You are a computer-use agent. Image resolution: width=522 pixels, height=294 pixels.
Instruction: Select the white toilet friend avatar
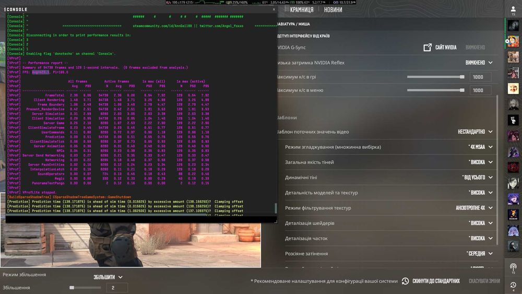[x=513, y=120]
